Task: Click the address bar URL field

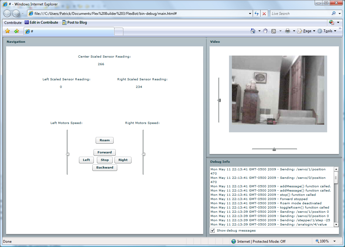Action: (x=140, y=14)
